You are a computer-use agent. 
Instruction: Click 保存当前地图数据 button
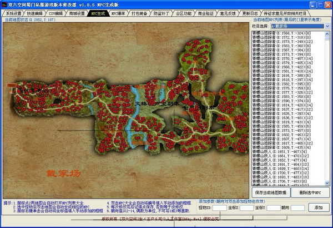(271, 192)
